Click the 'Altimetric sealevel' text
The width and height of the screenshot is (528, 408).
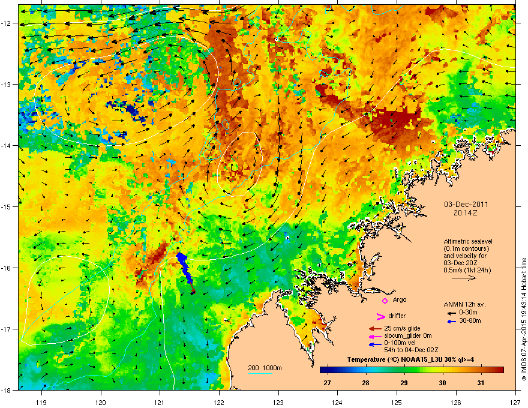point(468,241)
